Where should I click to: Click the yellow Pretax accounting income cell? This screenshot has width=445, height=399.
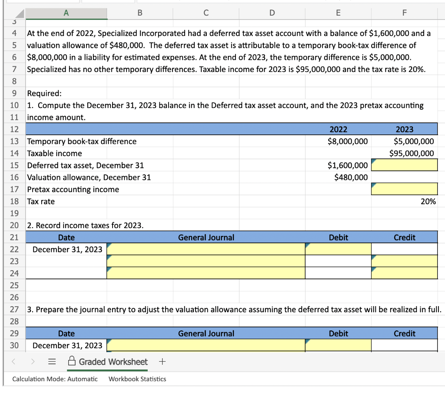coord(404,189)
